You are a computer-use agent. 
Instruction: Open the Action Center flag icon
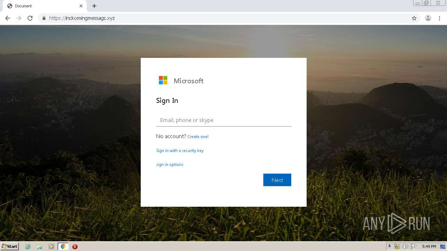click(x=414, y=246)
